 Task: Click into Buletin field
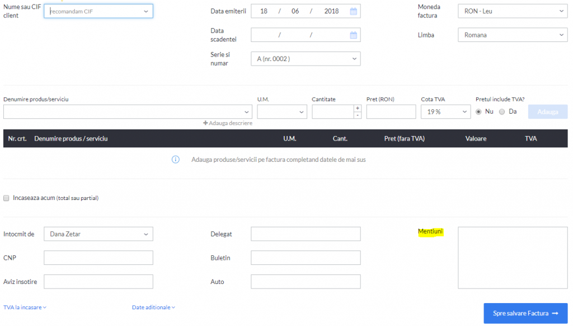306,258
